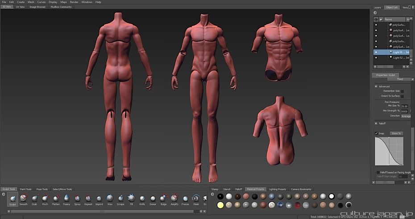
Task: Open the Mesh menu
Action: point(31,2)
